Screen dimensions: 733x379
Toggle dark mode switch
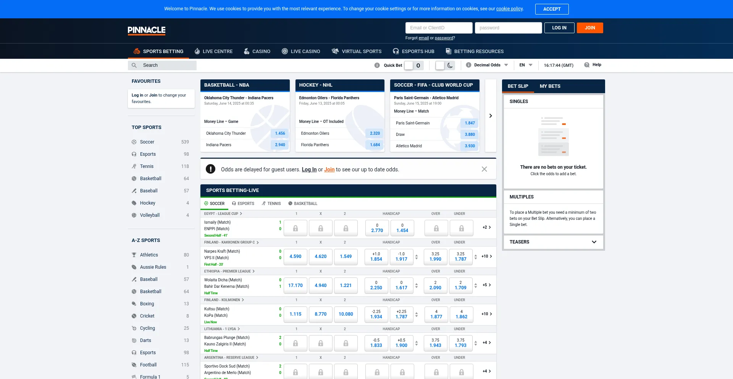445,65
